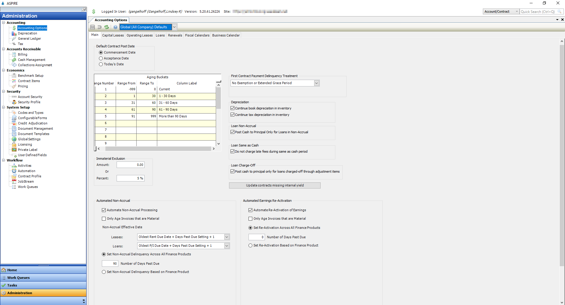
Task: Open the Account/Contract search type dropdown
Action: pos(516,11)
